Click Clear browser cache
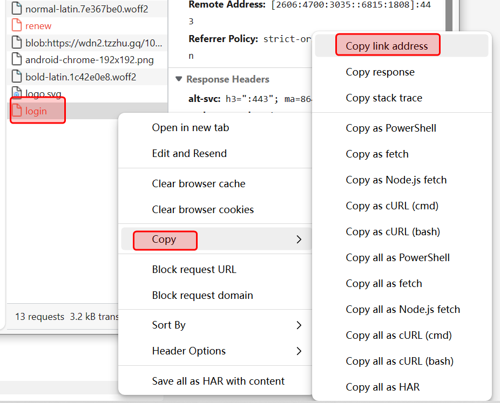500x403 pixels. click(x=198, y=184)
